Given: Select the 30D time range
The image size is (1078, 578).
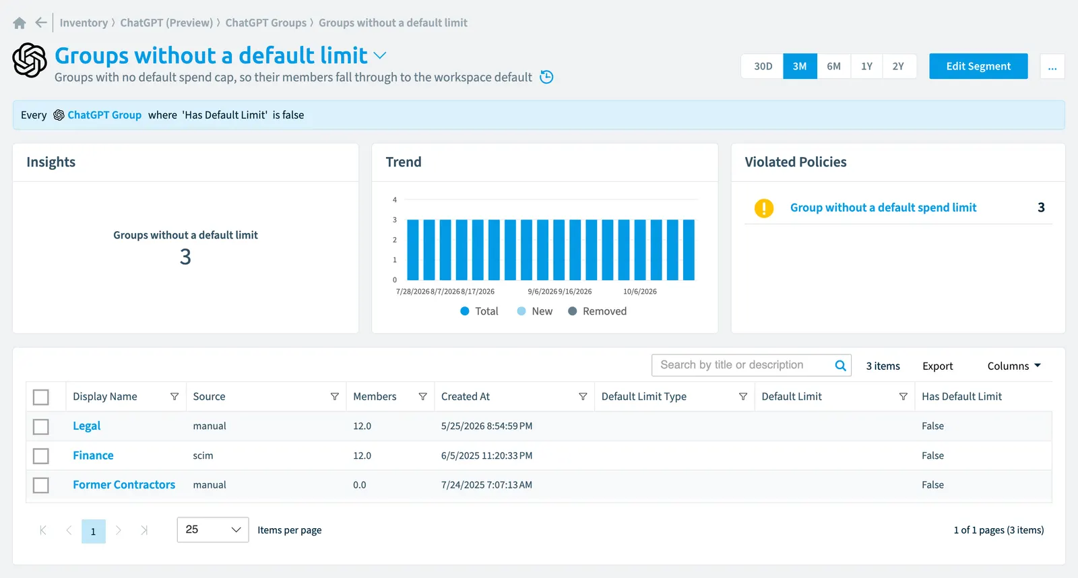Looking at the screenshot, I should click(x=763, y=67).
